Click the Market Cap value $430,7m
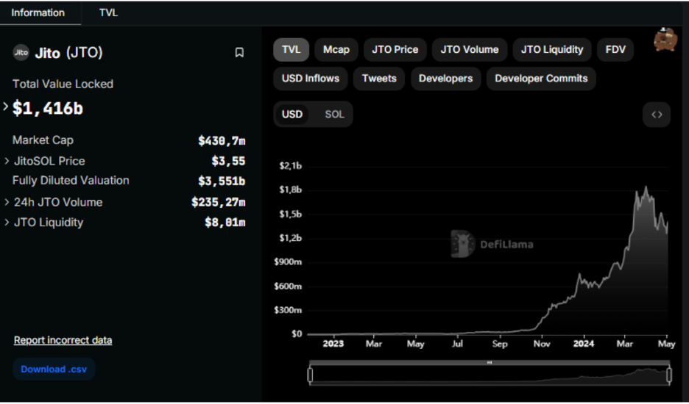This screenshot has width=689, height=404. [x=222, y=141]
